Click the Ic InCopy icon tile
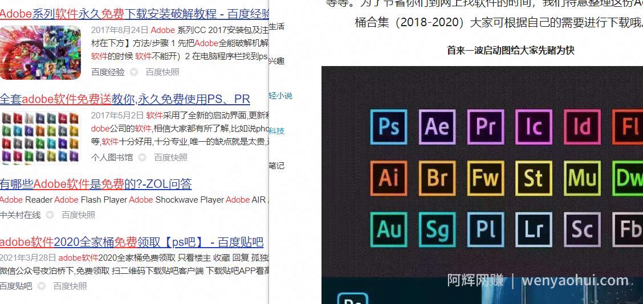The image size is (643, 304). tap(534, 126)
